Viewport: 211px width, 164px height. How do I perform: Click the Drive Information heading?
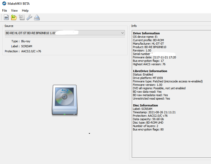(x=146, y=33)
